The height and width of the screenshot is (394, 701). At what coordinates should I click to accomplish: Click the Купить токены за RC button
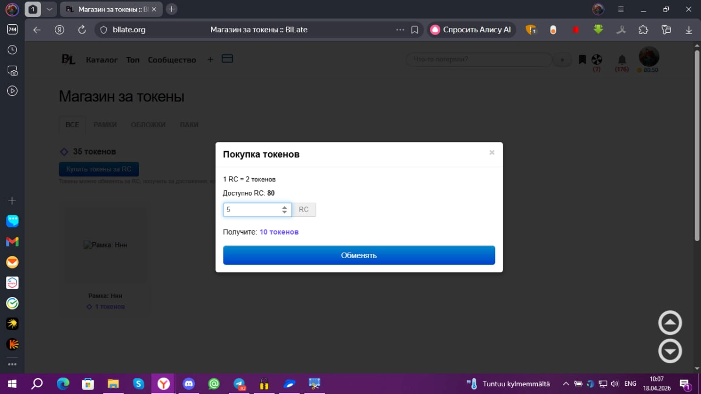point(99,169)
